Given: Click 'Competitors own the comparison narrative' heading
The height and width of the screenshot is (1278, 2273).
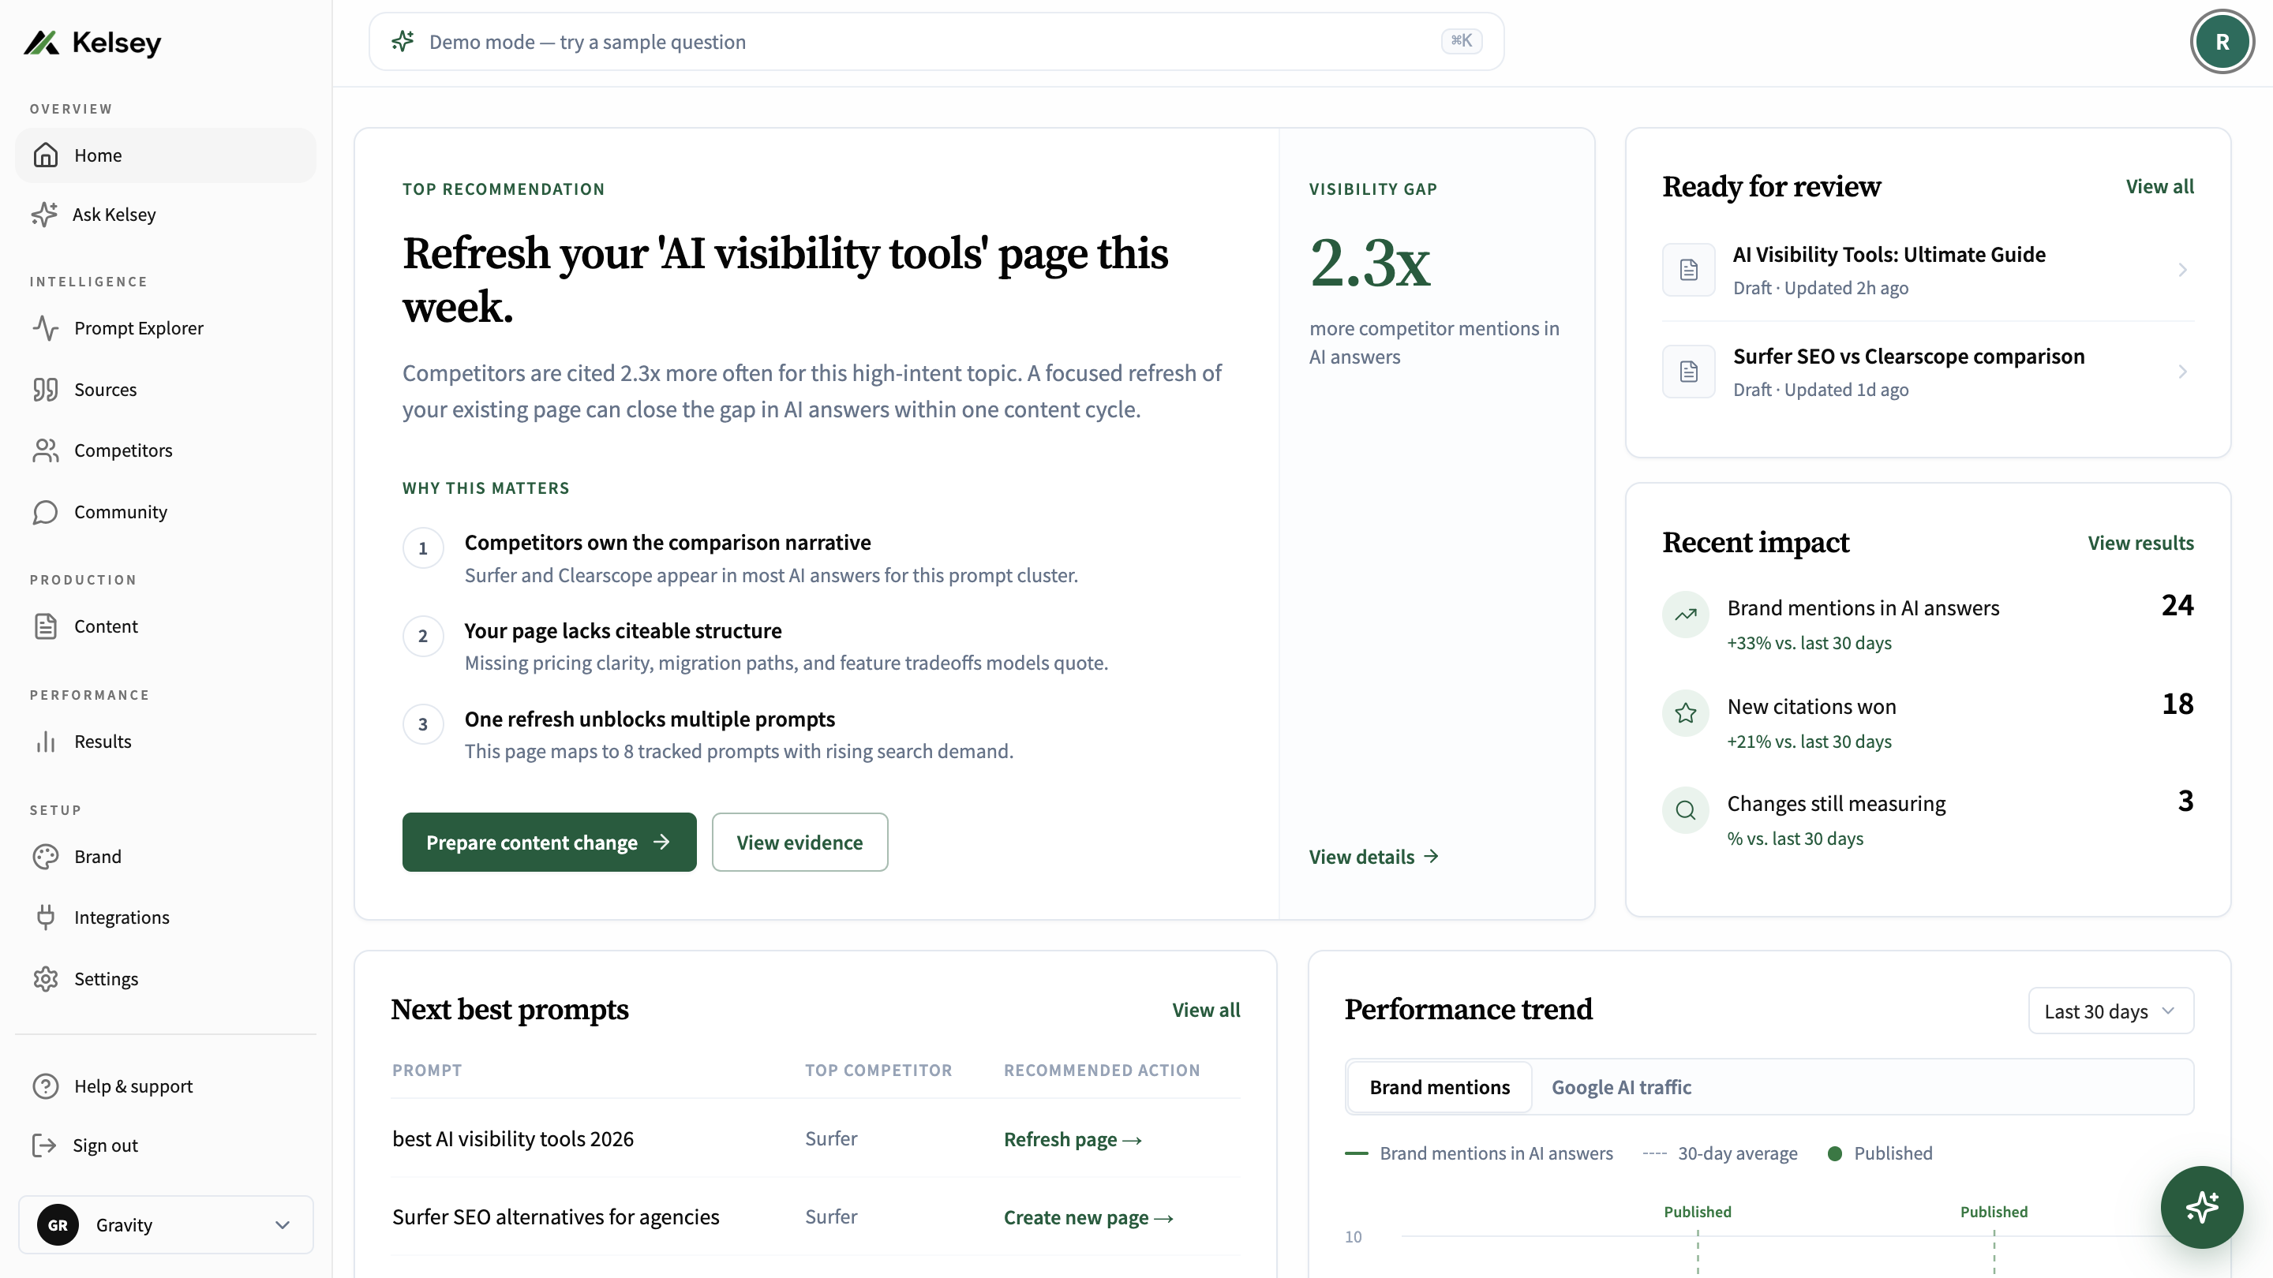Looking at the screenshot, I should pyautogui.click(x=668, y=543).
